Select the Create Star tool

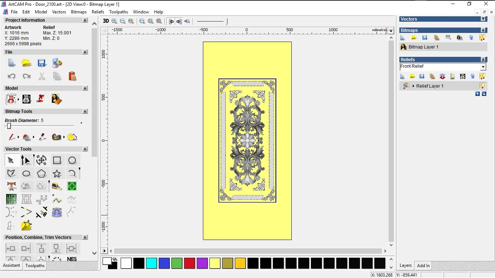point(57,173)
